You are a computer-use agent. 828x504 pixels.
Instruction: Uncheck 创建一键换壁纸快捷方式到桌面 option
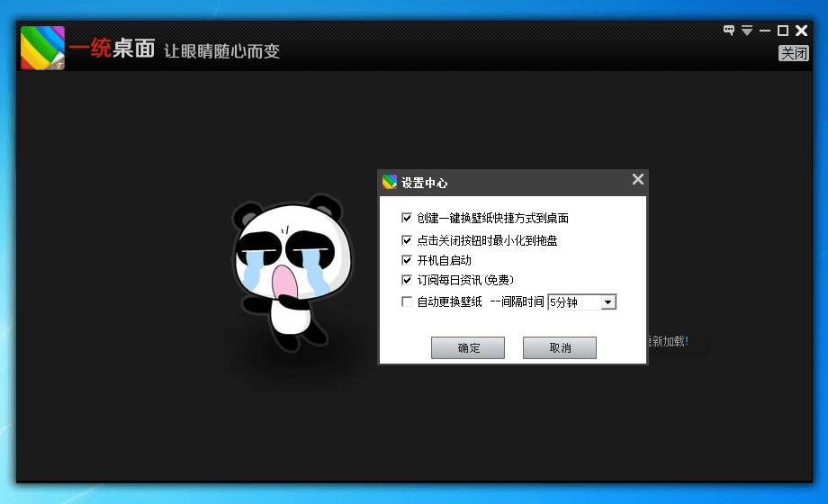(407, 218)
